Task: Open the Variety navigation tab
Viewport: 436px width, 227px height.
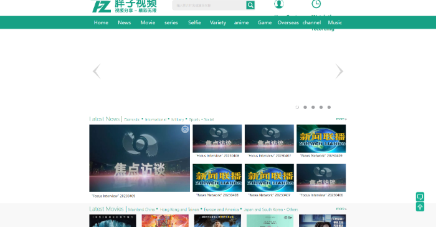Action: 218,22
